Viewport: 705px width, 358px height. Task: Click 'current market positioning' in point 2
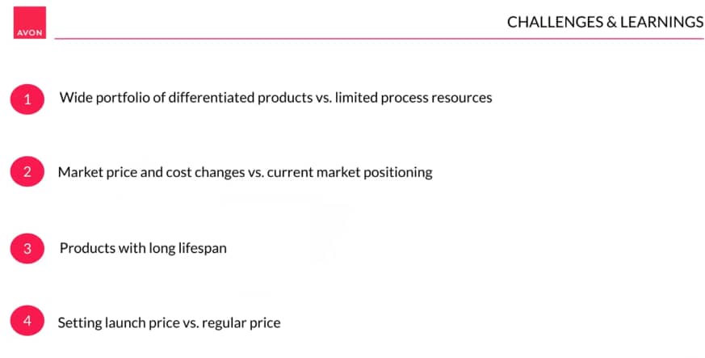click(350, 172)
